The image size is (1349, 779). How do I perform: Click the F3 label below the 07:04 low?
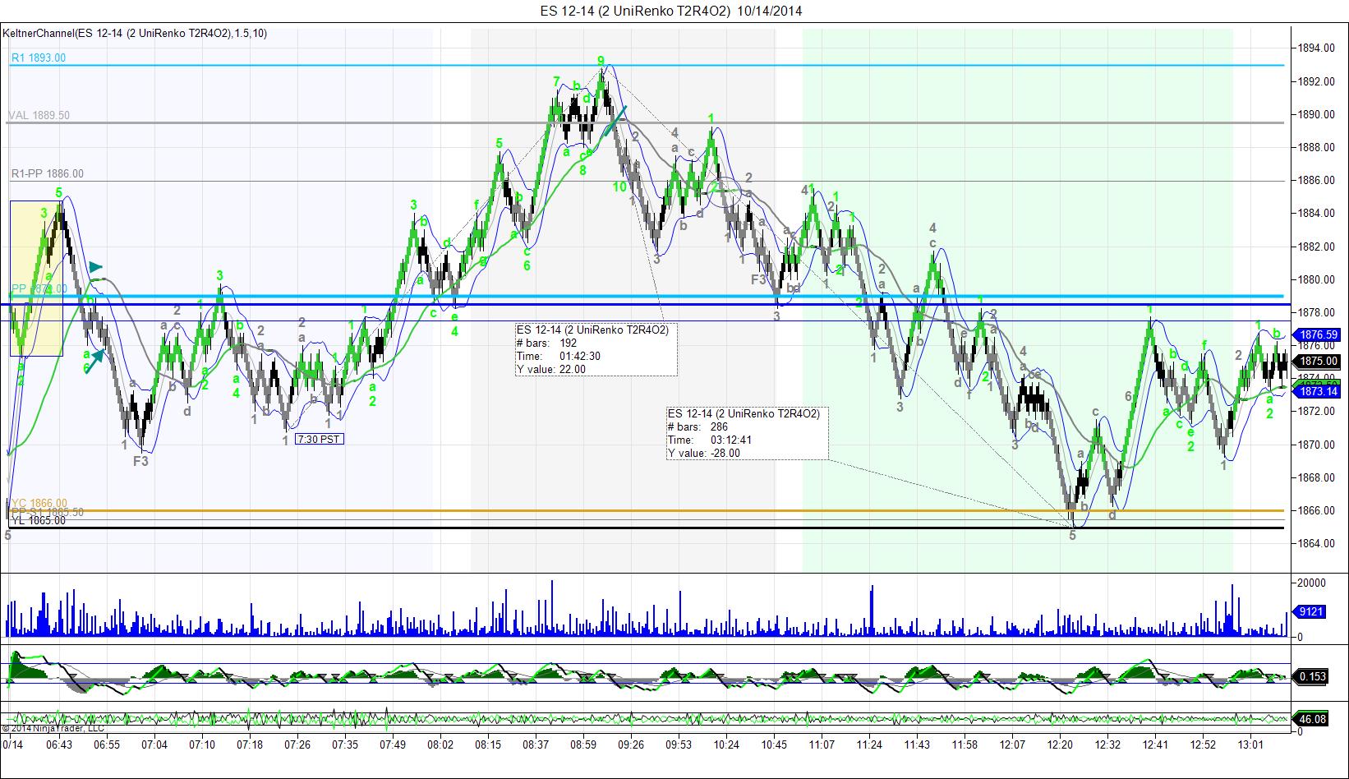141,462
